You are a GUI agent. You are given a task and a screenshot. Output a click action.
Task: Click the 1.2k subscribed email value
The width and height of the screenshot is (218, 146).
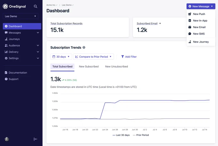[x=142, y=30]
